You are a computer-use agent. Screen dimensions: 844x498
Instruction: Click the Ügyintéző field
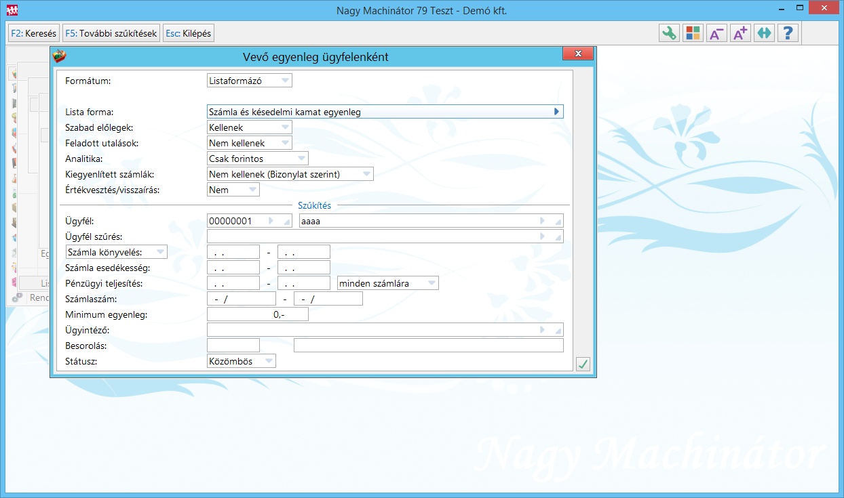click(385, 330)
